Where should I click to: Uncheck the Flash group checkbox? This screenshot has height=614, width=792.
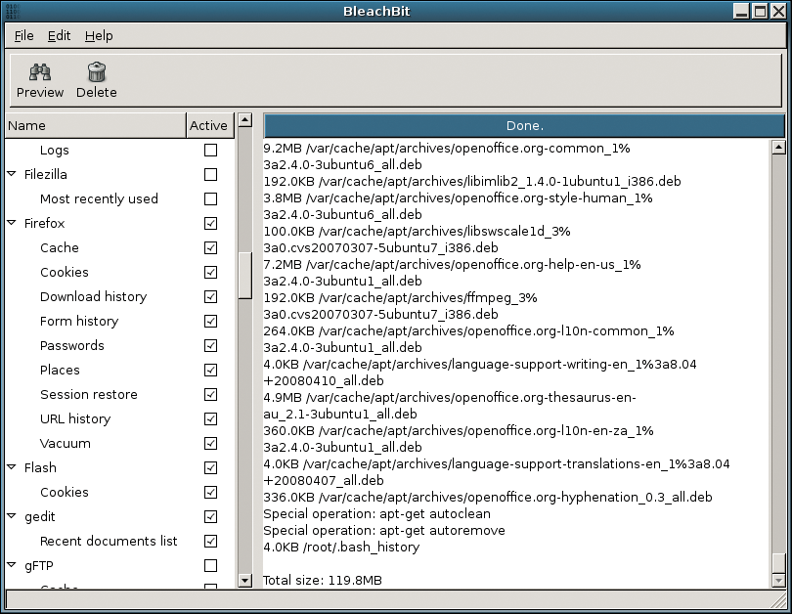pyautogui.click(x=210, y=468)
